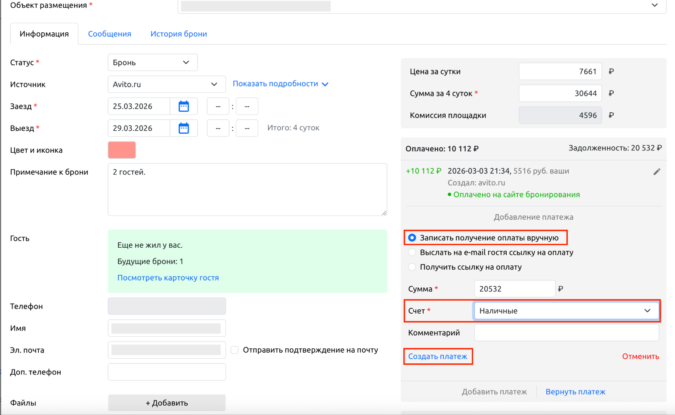This screenshot has width=675, height=415.
Task: Click Создать платеж link
Action: (x=438, y=357)
